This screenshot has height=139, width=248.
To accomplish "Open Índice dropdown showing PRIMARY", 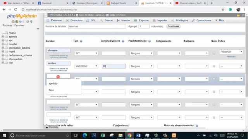I will coord(231,52).
